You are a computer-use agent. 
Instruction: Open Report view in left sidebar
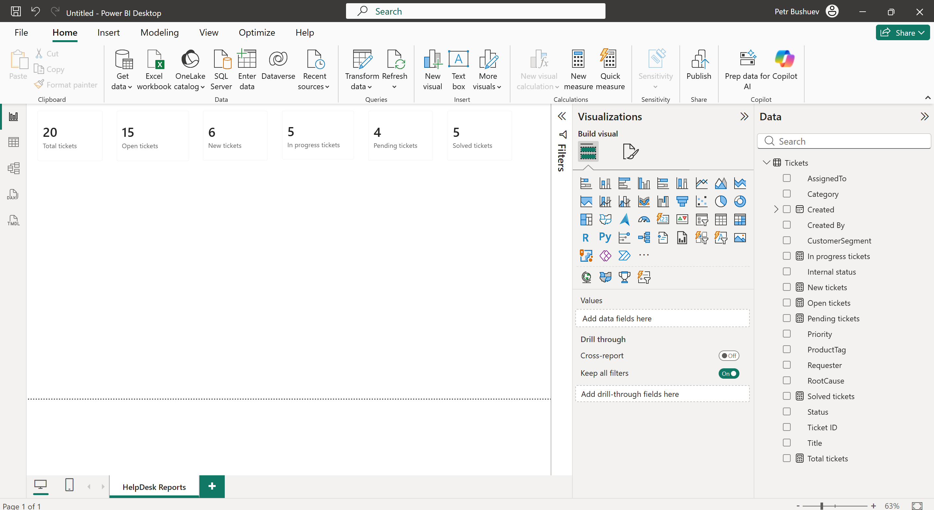tap(13, 116)
